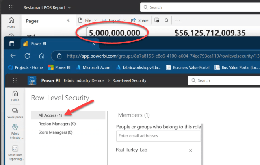This screenshot has width=260, height=165.
Task: Open Fabric Industry workspace in sidebar
Action: 15,132
